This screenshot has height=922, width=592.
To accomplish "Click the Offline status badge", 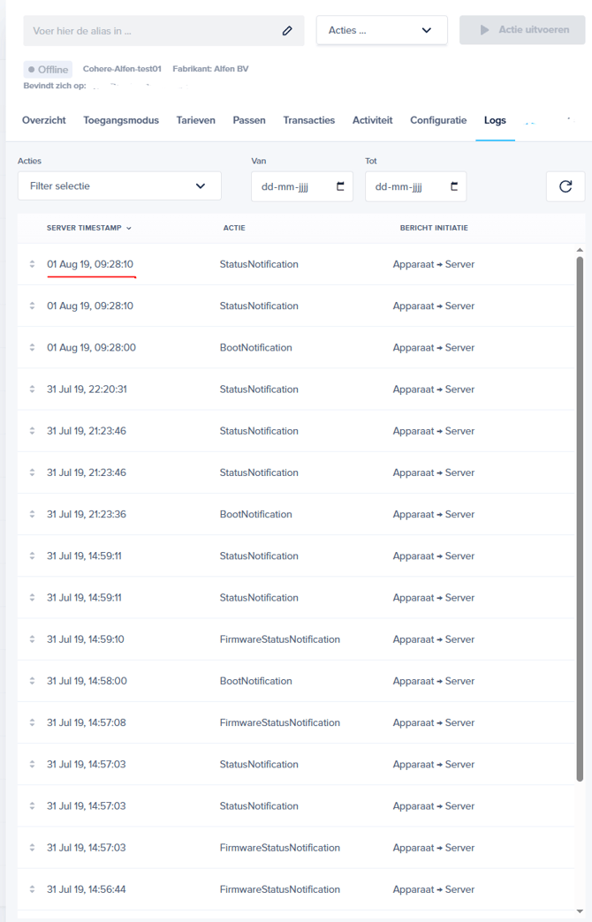I will 48,69.
